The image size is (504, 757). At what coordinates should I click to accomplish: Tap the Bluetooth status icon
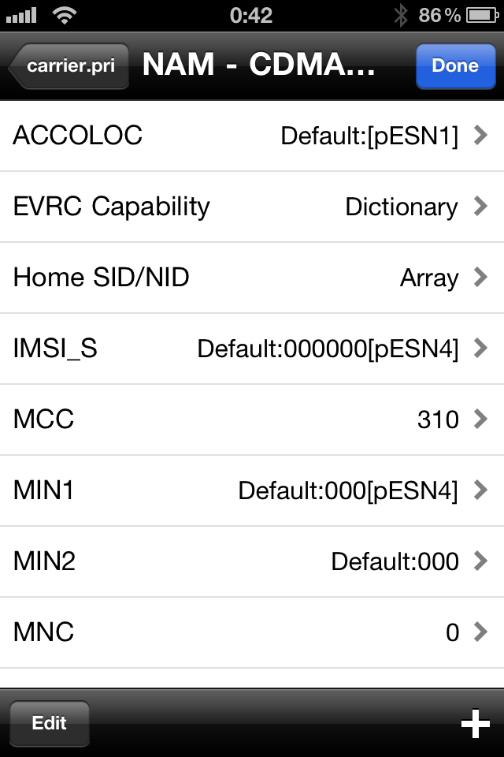pos(400,16)
